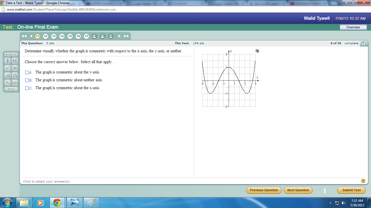The width and height of the screenshot is (371, 208).
Task: Insert a square root symbol
Action: tap(8, 76)
